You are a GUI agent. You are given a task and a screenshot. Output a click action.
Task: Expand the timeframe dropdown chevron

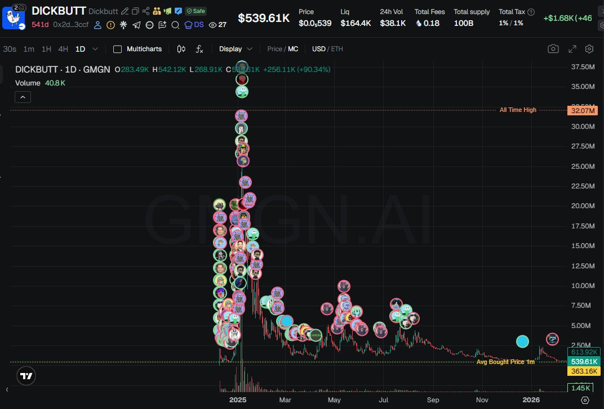(95, 49)
